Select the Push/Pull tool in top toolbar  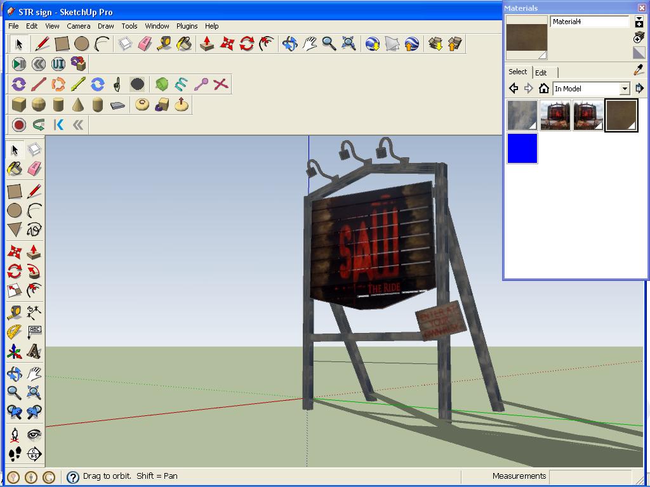click(x=207, y=44)
